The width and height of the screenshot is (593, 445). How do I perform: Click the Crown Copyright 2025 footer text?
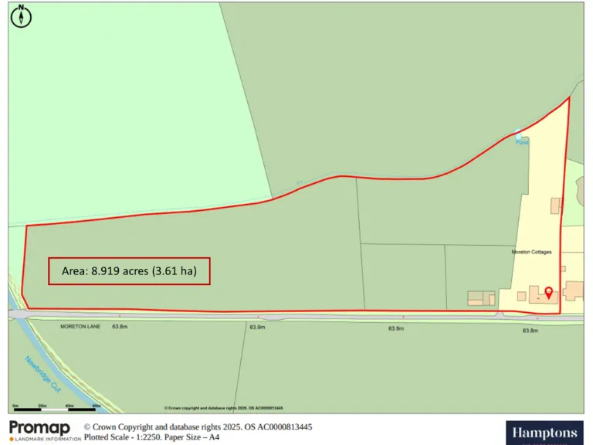[198, 426]
